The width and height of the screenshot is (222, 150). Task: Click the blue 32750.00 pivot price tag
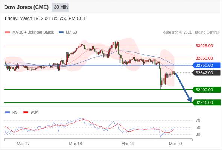pyautogui.click(x=207, y=65)
